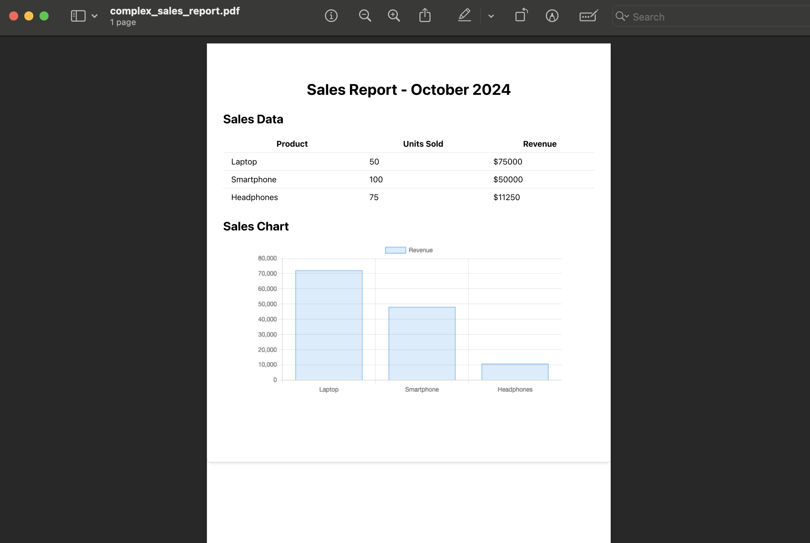The height and width of the screenshot is (543, 810).
Task: Click the Sales Report - October 2024 heading
Action: (408, 90)
